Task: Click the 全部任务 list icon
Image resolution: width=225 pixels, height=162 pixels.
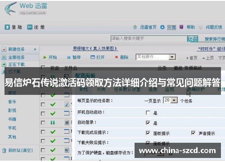Action: 4,57
